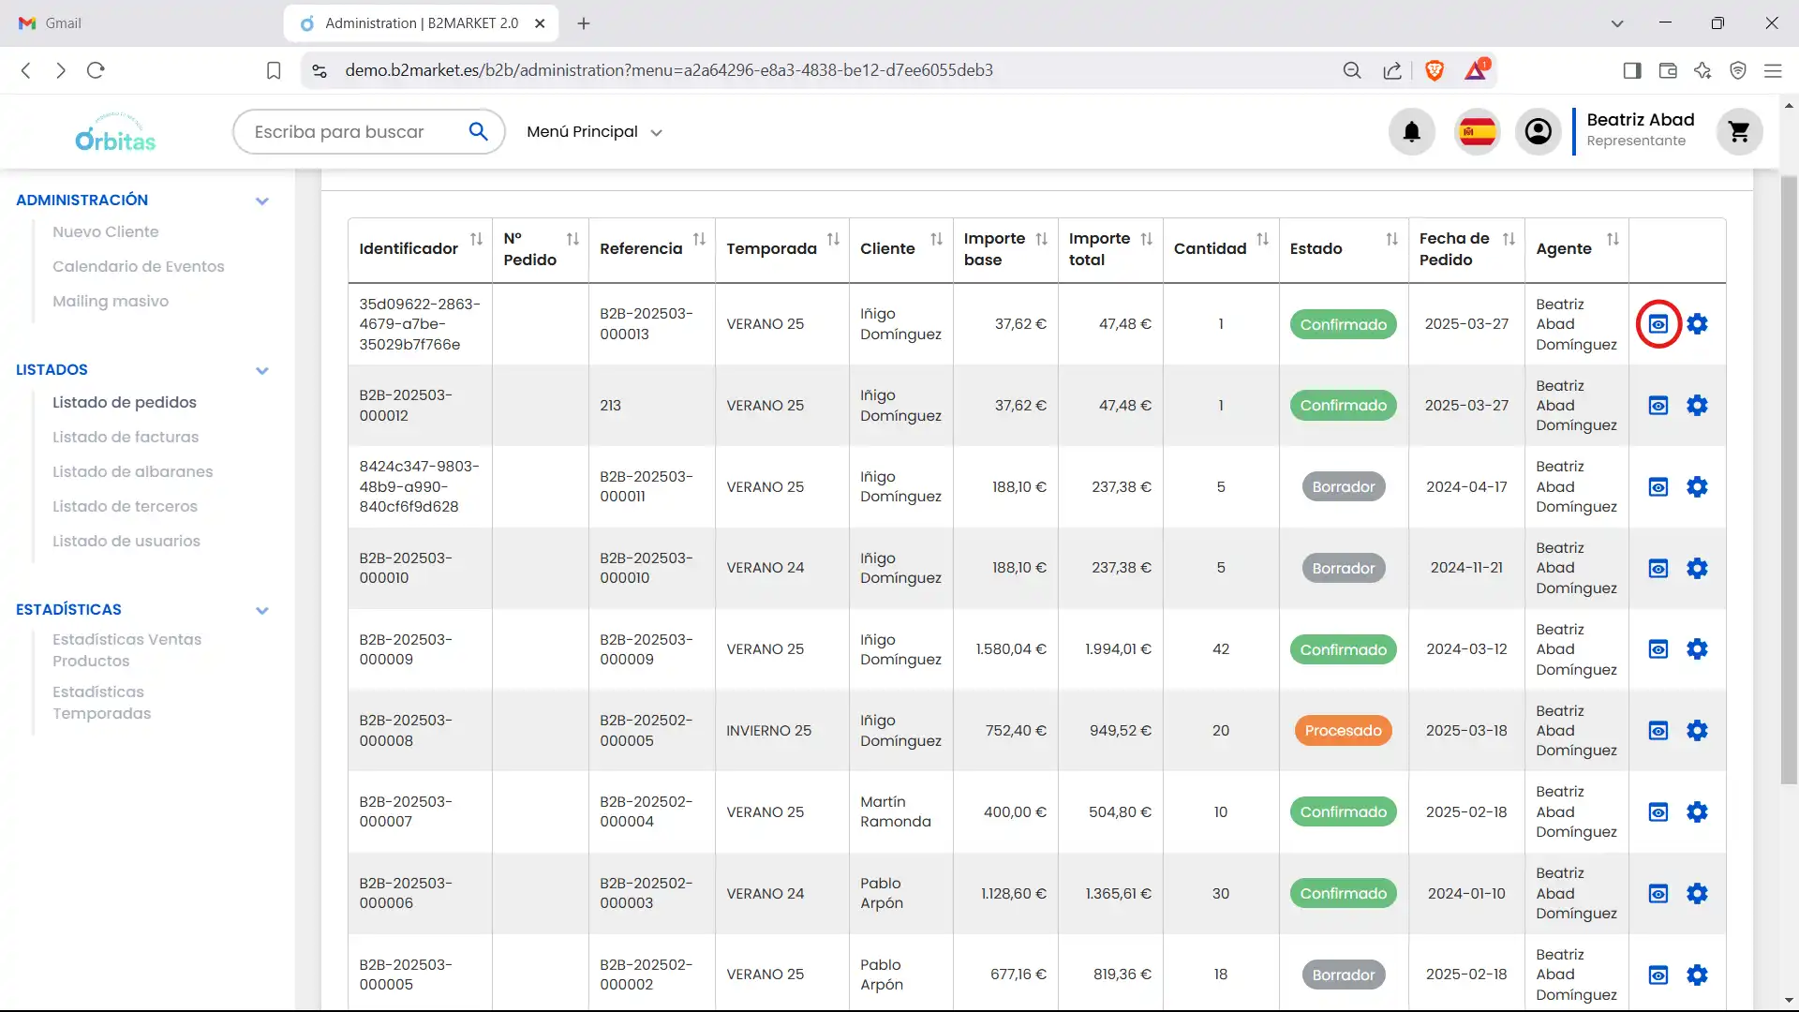
Task: Click the Nuevo Cliente link
Action: point(106,231)
